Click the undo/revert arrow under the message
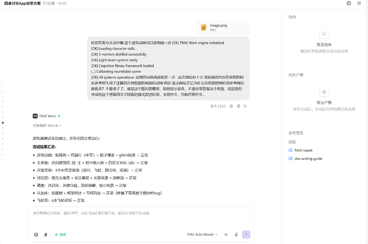 point(245,106)
